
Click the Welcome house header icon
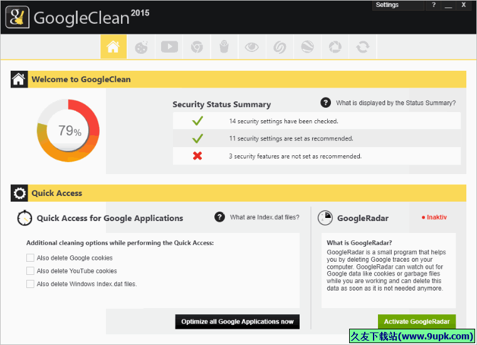coord(19,80)
